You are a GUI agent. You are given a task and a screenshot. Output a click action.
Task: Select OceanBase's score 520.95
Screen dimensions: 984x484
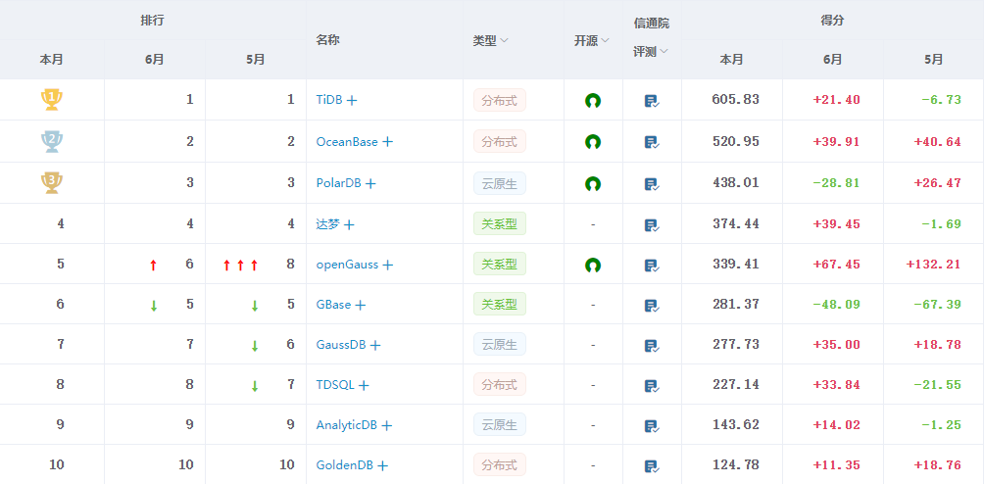tap(735, 141)
